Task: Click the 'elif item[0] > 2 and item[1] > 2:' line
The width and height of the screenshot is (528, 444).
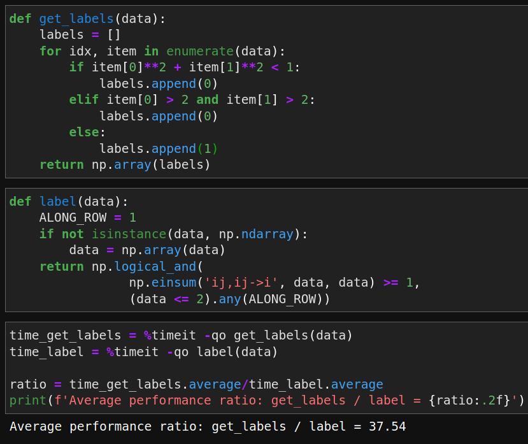Action: point(192,100)
